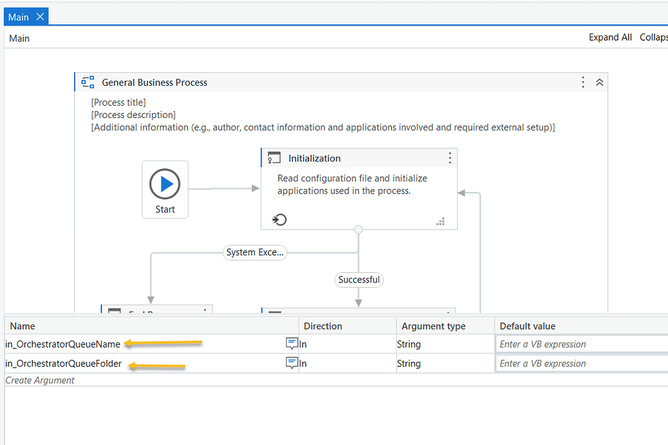Open the General Business Process options menu
This screenshot has width=668, height=445.
click(583, 82)
